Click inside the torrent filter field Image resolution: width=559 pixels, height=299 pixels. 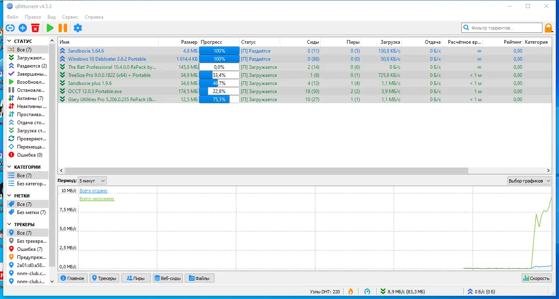[x=503, y=28]
